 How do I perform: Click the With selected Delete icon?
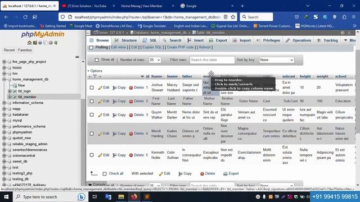click(x=202, y=173)
